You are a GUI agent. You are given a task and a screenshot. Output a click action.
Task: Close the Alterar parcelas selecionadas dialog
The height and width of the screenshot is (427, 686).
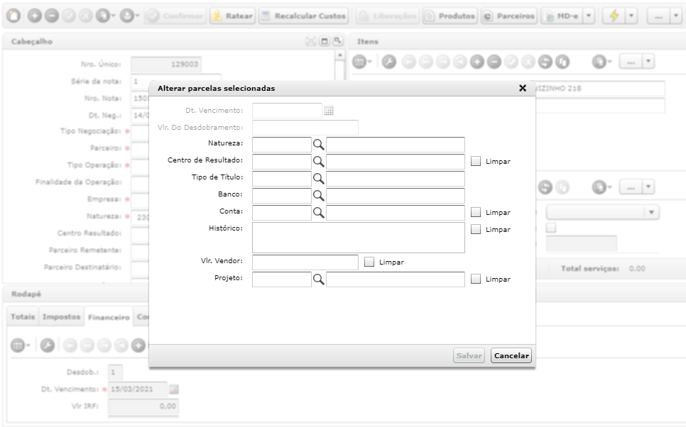point(523,88)
